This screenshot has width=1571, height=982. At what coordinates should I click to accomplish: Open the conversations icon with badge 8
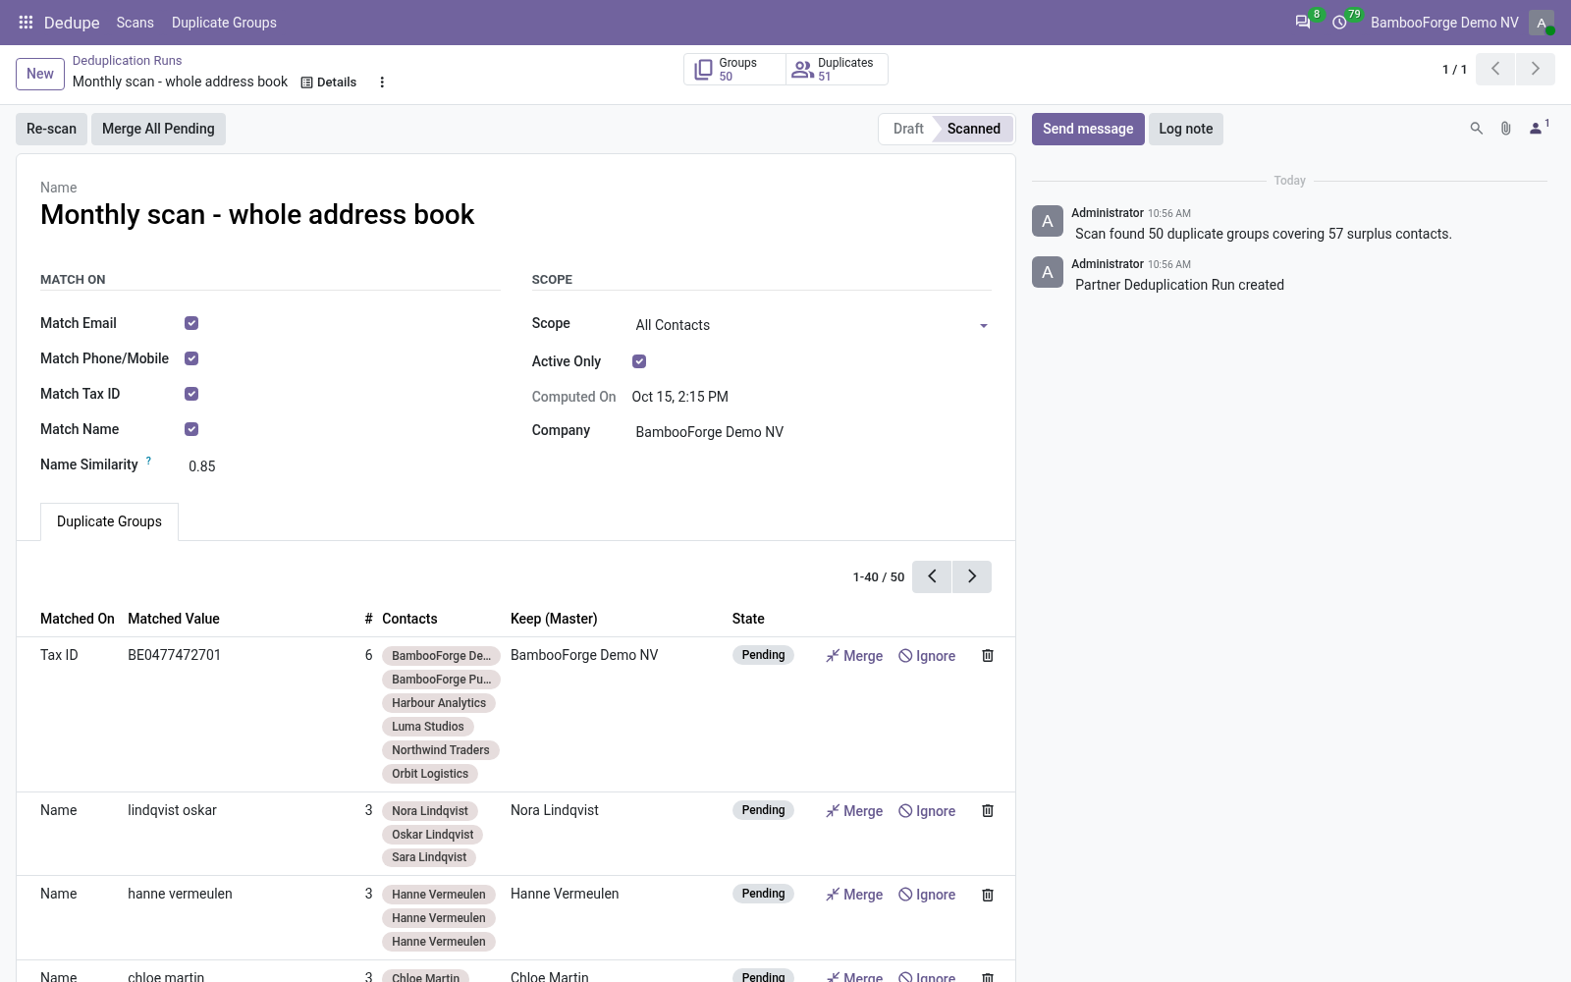pos(1303,22)
